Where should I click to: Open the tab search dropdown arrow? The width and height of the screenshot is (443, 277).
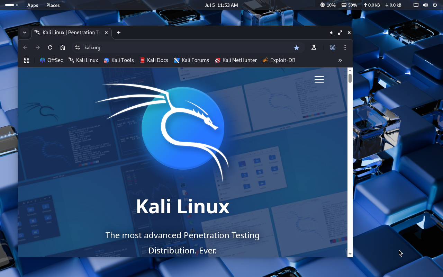point(24,33)
